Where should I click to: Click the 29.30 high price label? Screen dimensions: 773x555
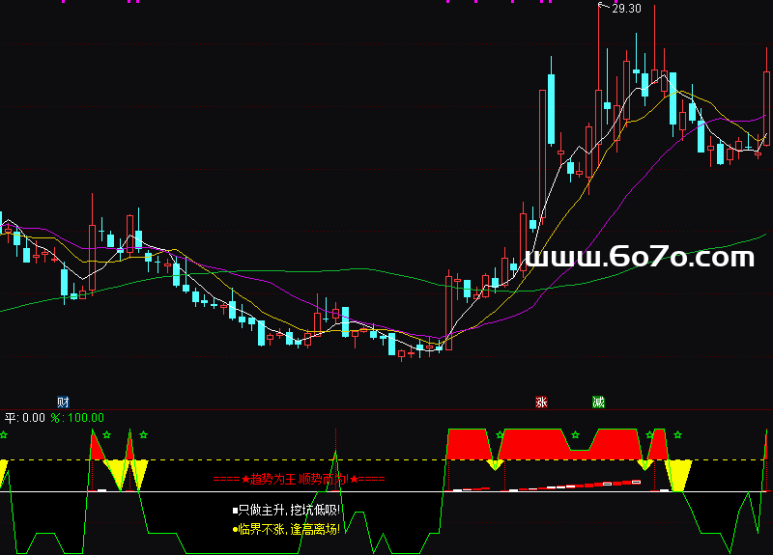626,9
